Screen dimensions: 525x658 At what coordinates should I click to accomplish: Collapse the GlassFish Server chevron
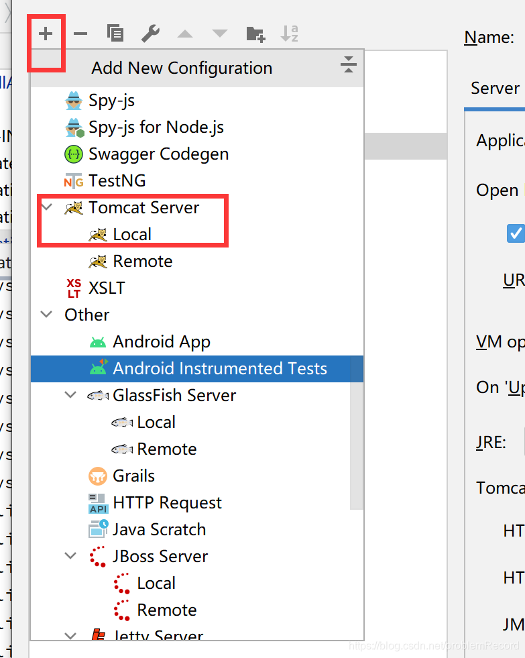pyautogui.click(x=71, y=395)
